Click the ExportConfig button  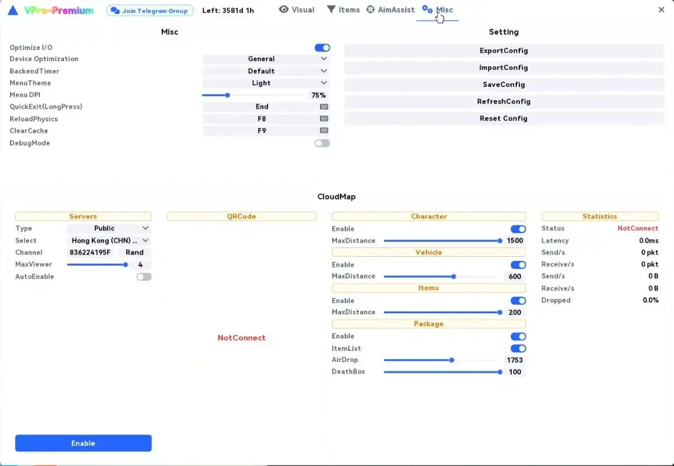[x=504, y=51]
